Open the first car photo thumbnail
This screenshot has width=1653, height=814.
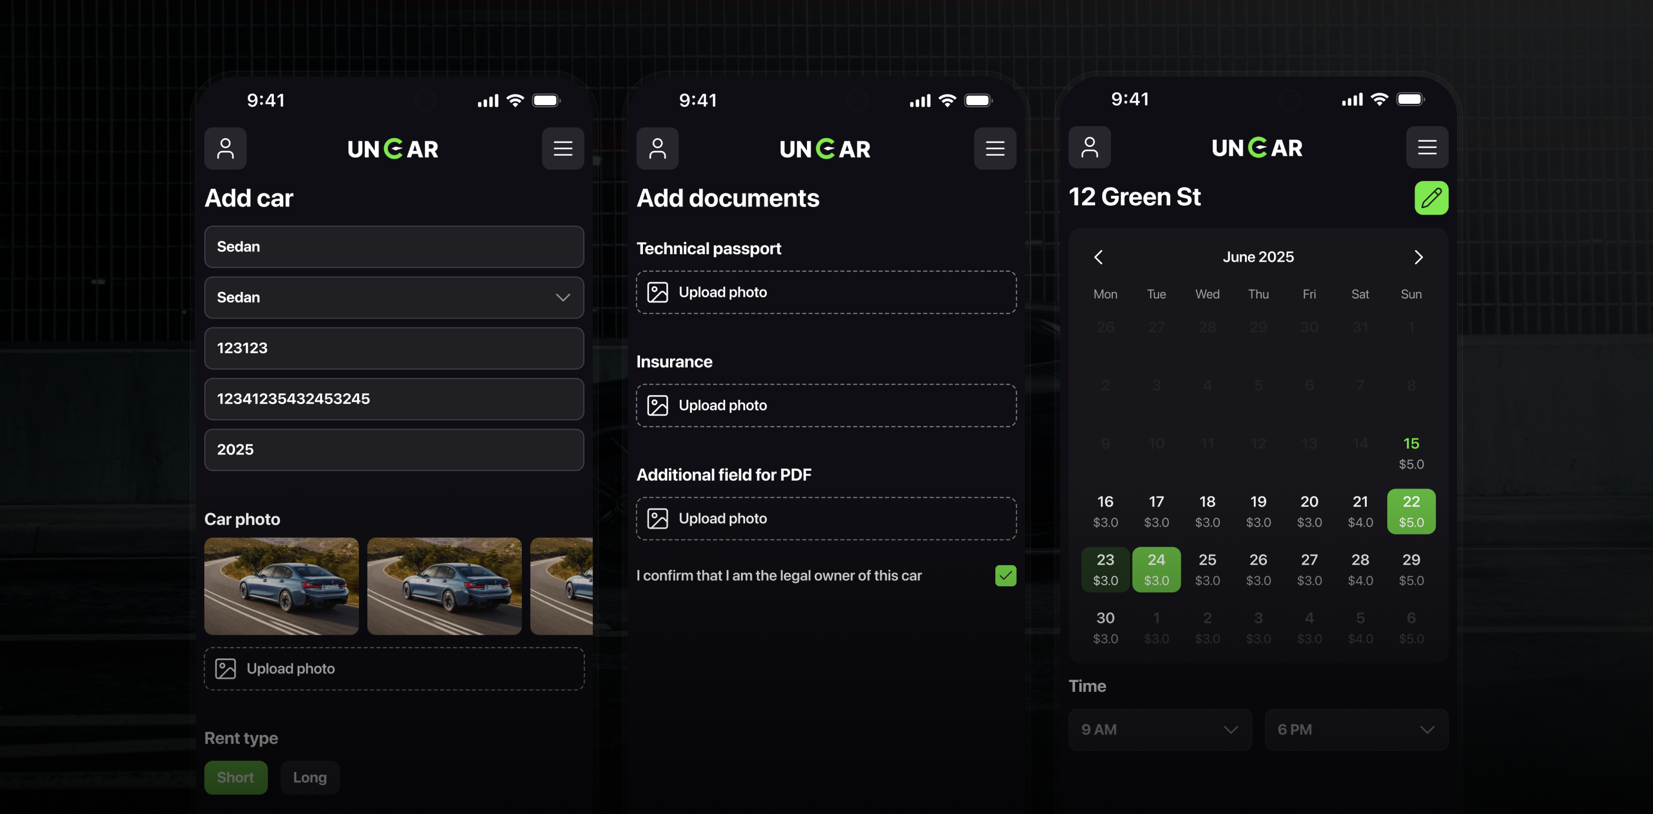pyautogui.click(x=281, y=586)
